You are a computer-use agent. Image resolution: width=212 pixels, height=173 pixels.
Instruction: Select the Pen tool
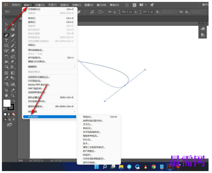6,35
